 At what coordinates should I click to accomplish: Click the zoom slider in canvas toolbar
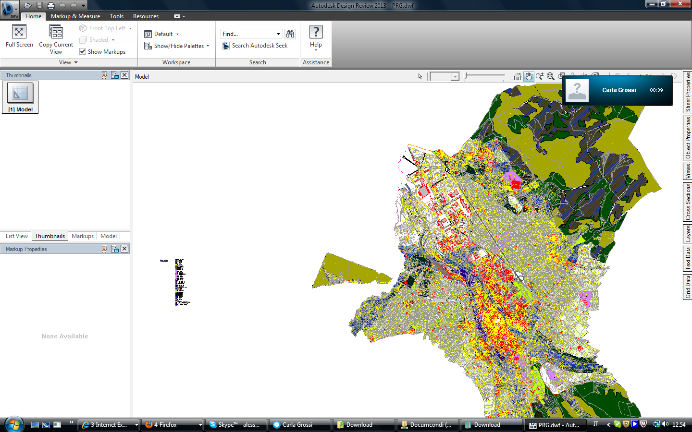(485, 76)
